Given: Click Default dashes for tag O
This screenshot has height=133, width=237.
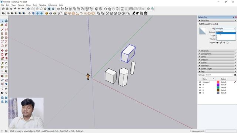Looking at the screenshot, I should pos(223,85).
